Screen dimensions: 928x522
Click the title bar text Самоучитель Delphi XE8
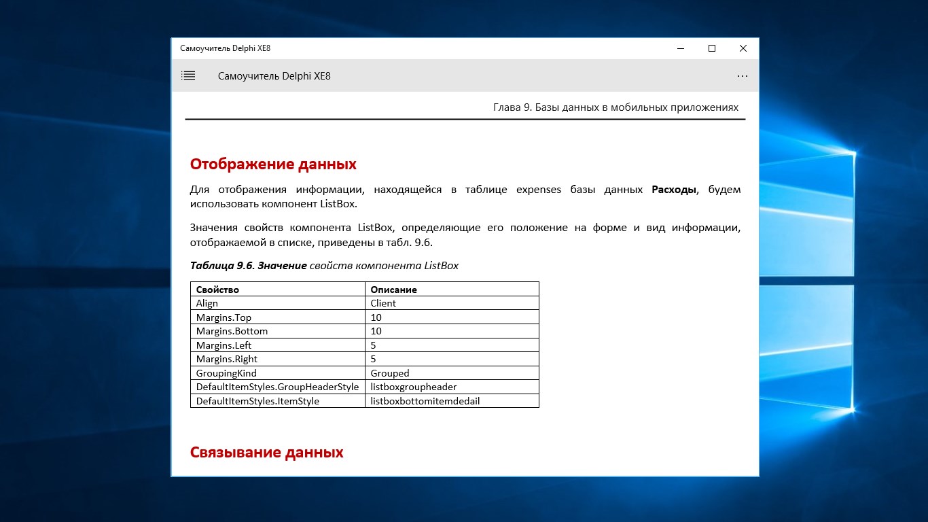226,48
